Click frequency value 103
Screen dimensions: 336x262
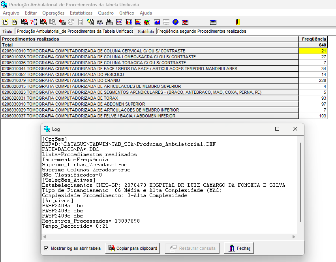click(313, 116)
